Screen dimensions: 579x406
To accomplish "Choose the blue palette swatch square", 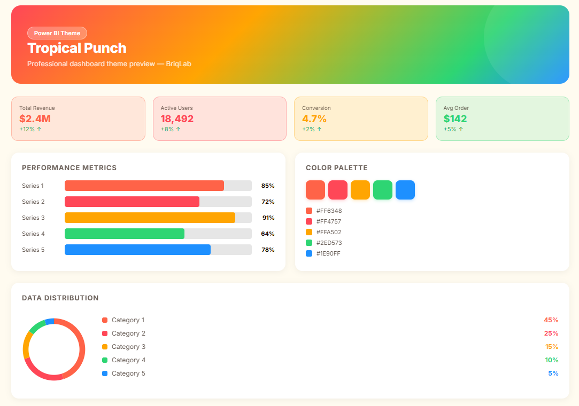I will point(405,190).
